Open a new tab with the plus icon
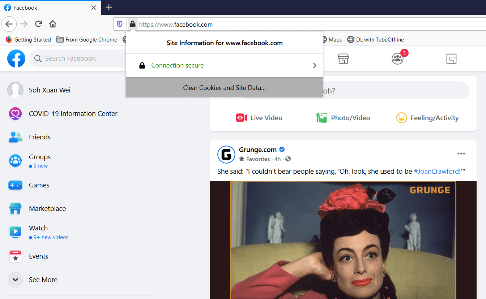The height and width of the screenshot is (299, 486). (x=109, y=7)
